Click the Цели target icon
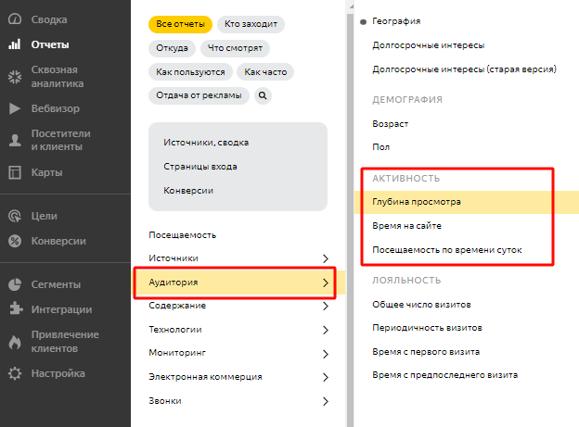 pyautogui.click(x=14, y=216)
